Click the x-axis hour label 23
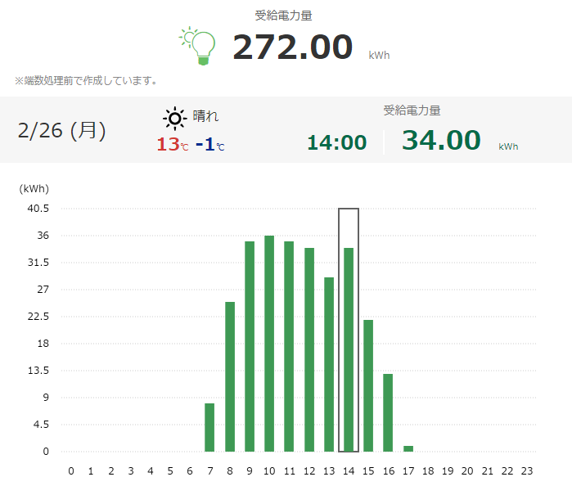The height and width of the screenshot is (495, 572). coord(527,471)
